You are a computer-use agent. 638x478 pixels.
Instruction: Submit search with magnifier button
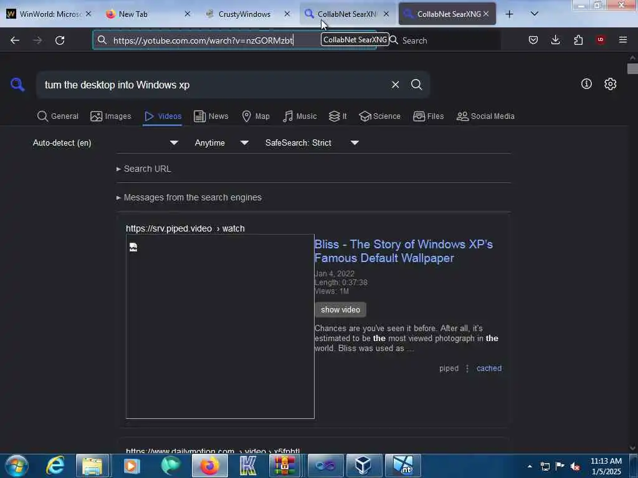(416, 85)
